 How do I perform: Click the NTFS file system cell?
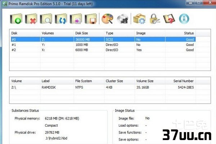(x=79, y=87)
